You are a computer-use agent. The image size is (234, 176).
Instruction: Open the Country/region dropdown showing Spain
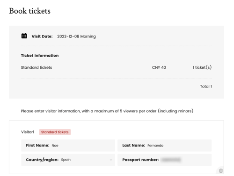[68, 160]
